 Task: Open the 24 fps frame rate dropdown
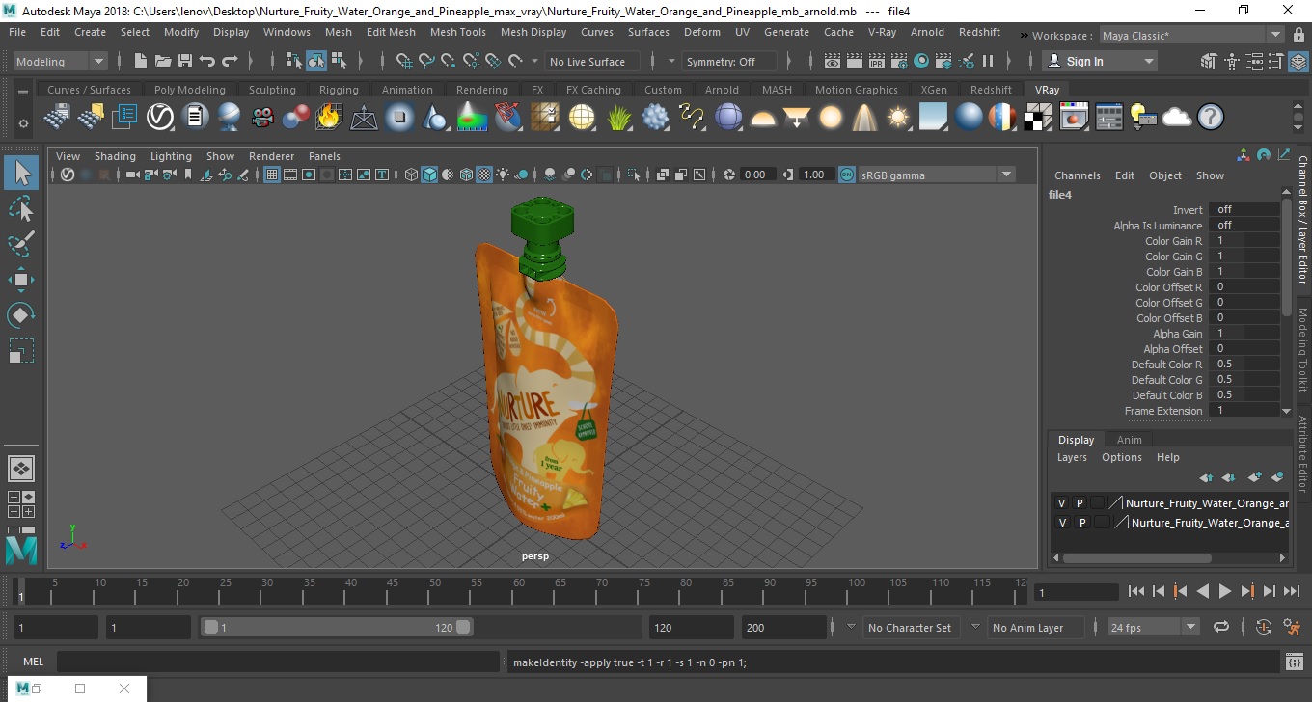[1154, 627]
